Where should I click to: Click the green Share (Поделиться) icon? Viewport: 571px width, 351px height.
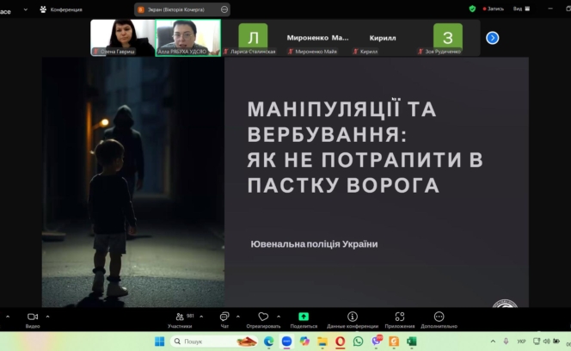click(x=304, y=318)
